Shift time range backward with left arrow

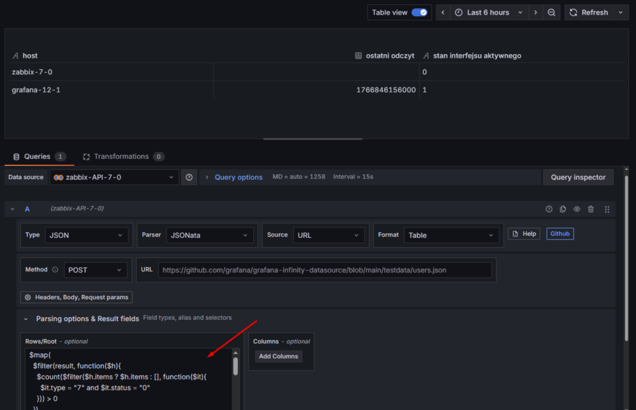[x=443, y=13]
